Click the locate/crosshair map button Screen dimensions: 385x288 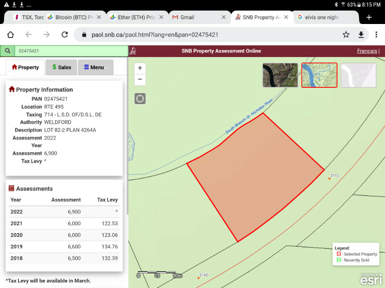tap(140, 99)
